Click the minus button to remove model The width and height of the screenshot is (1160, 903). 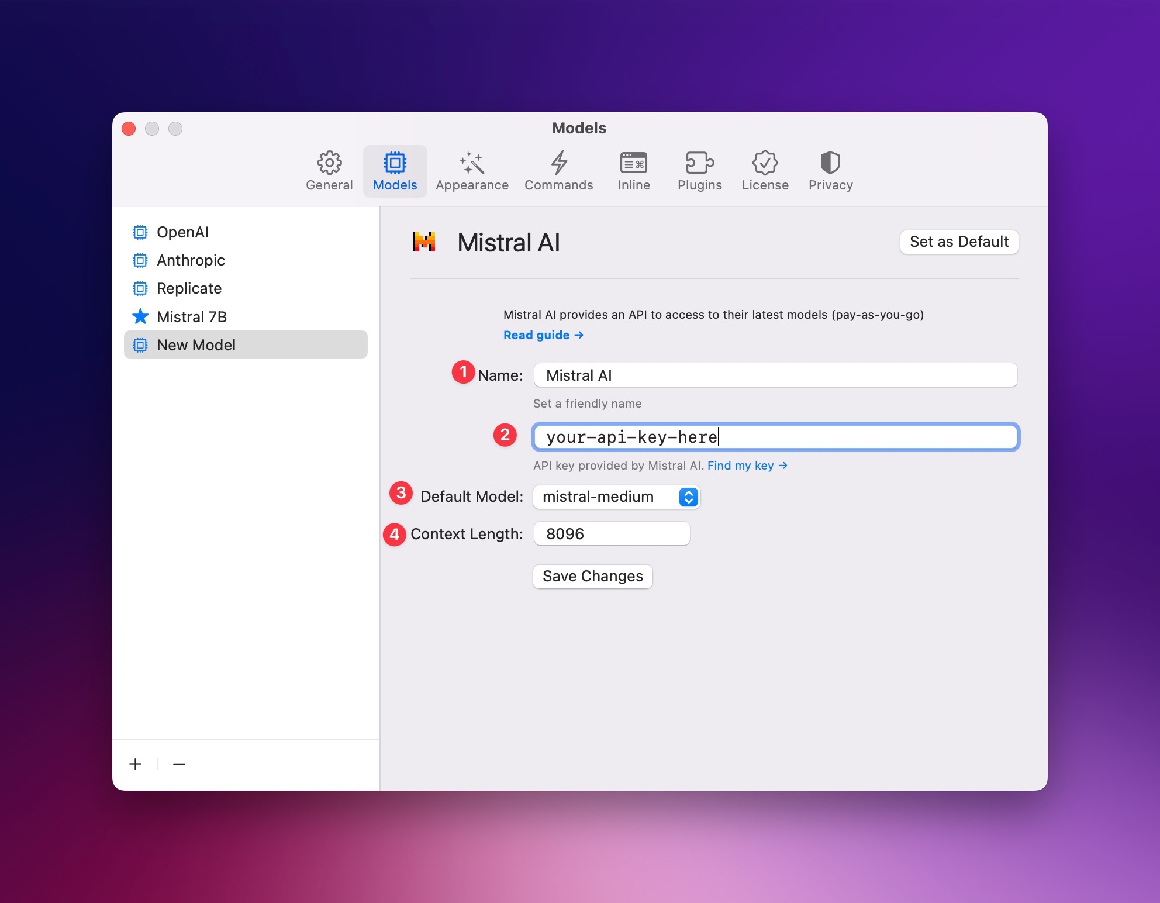tap(179, 764)
